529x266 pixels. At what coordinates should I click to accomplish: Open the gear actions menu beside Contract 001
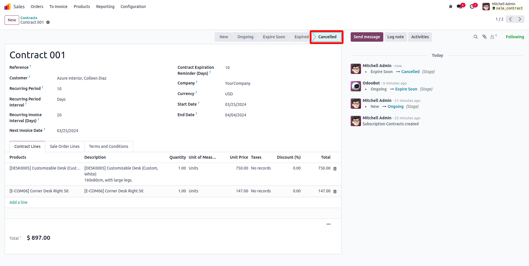click(48, 22)
